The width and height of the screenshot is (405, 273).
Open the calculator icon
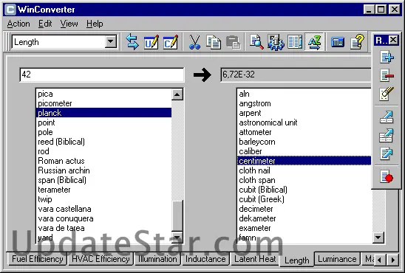pos(337,42)
